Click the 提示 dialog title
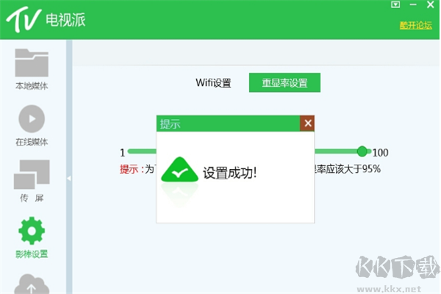The width and height of the screenshot is (441, 294). click(171, 123)
